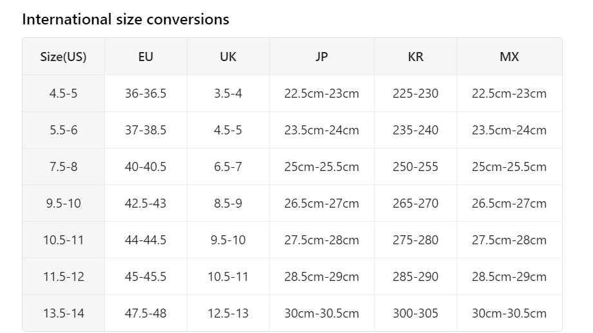Select the KR 275-280 cell
593x333 pixels.
pos(416,240)
